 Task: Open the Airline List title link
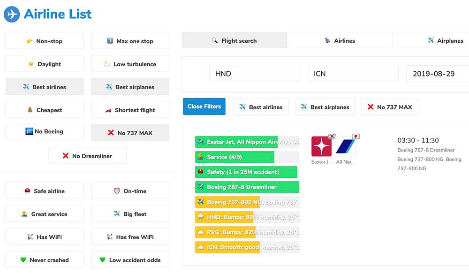(58, 14)
